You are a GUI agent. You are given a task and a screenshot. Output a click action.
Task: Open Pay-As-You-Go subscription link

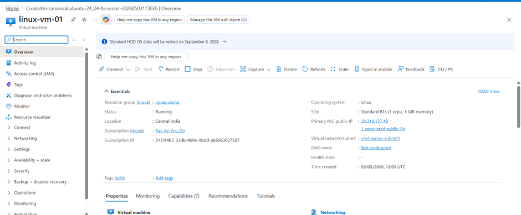tap(170, 131)
